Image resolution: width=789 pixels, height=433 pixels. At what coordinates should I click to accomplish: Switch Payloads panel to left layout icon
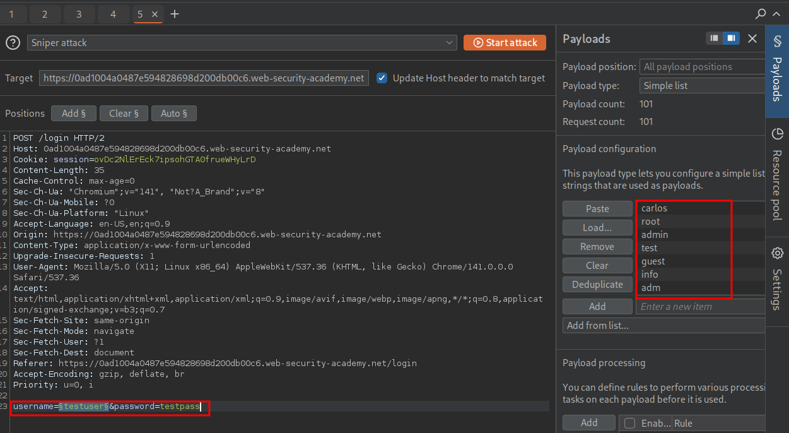715,39
